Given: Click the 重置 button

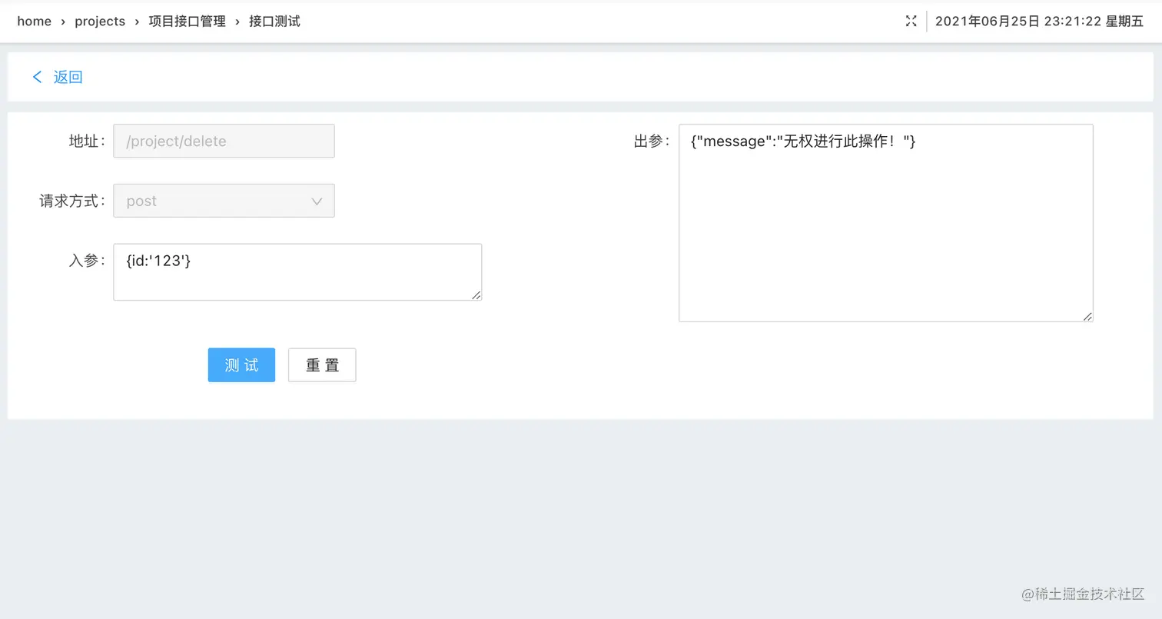Looking at the screenshot, I should point(322,365).
